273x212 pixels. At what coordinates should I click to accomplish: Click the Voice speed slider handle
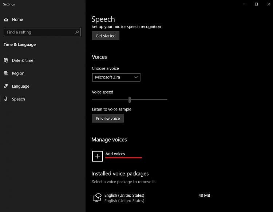point(130,100)
